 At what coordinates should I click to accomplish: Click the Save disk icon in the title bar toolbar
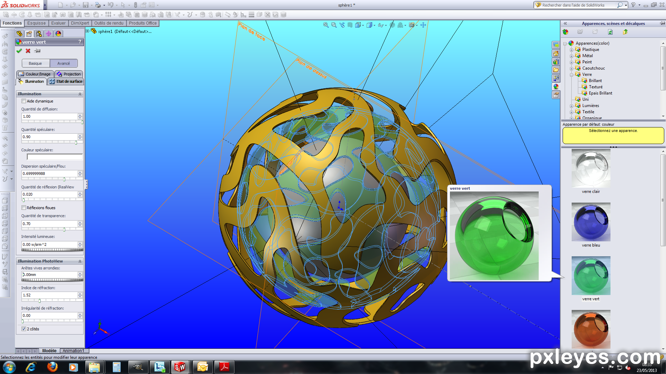pos(85,5)
